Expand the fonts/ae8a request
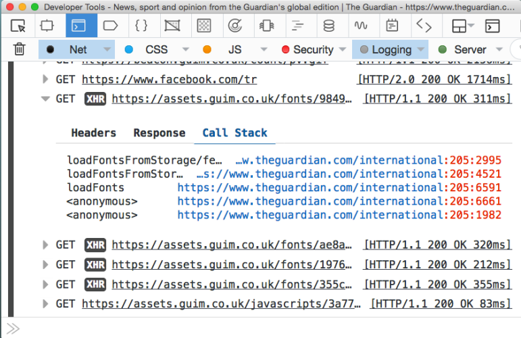 coord(45,245)
